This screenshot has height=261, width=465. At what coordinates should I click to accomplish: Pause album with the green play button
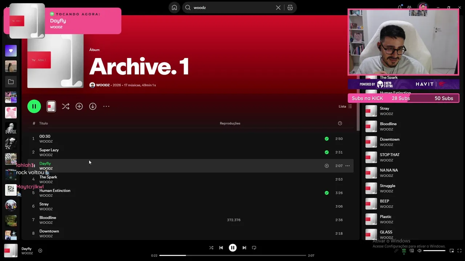click(34, 106)
